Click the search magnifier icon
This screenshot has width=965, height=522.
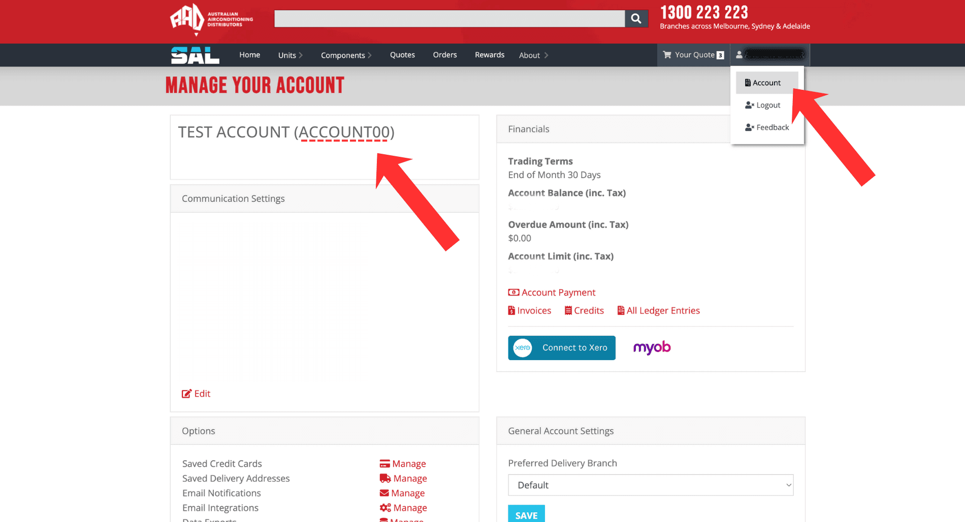click(636, 18)
